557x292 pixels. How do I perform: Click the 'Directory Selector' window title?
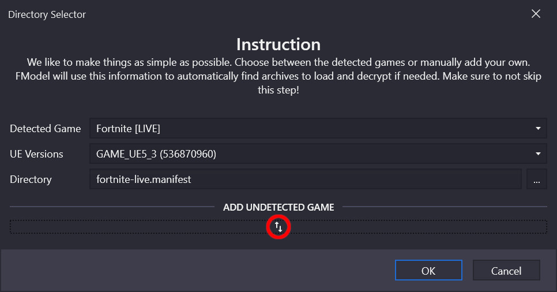(47, 14)
